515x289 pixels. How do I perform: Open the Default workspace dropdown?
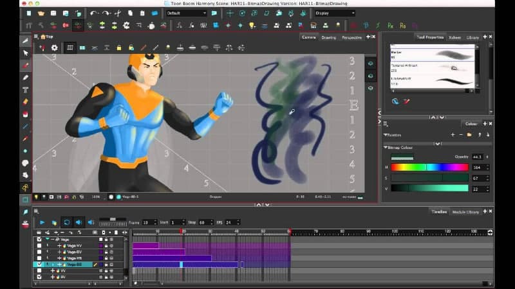point(186,13)
